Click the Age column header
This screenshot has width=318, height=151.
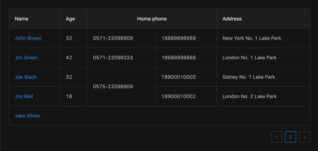click(70, 19)
